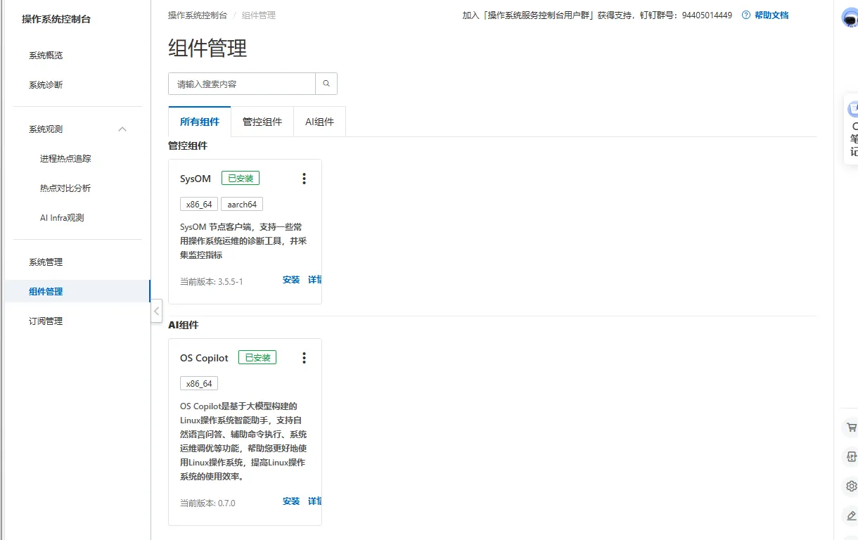This screenshot has height=540, width=858.
Task: Open SysOM card three-dot more menu
Action: coord(304,179)
